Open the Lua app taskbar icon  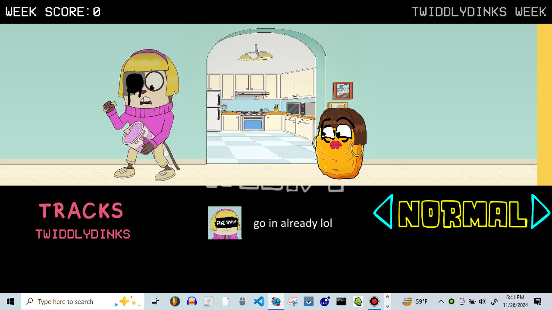pos(325,301)
